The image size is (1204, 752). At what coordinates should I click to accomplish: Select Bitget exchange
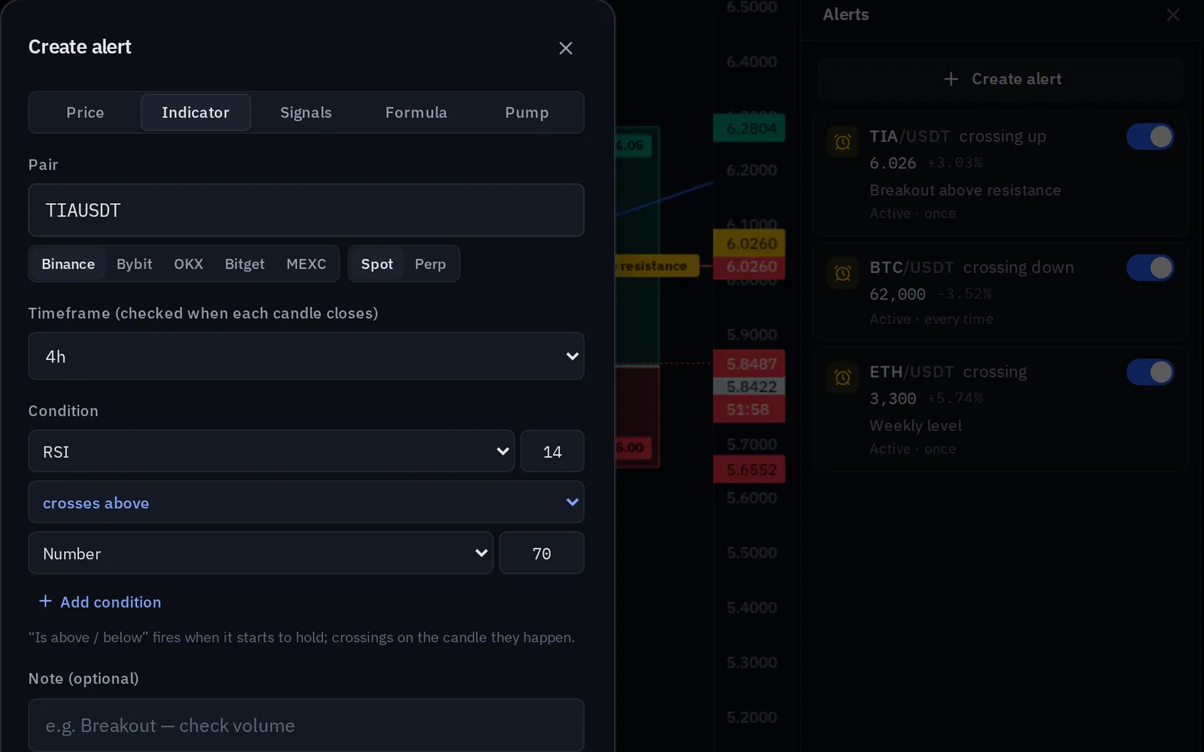click(245, 264)
